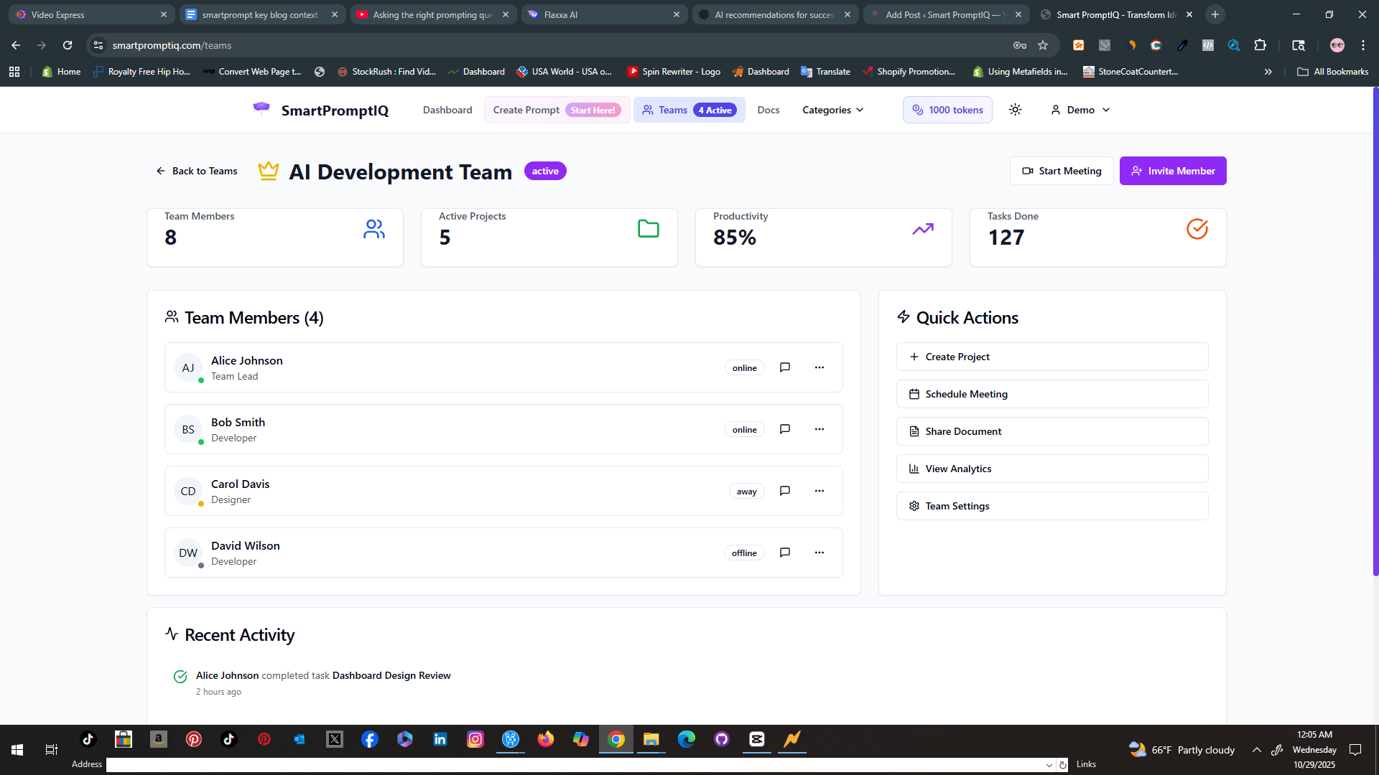Viewport: 1379px width, 775px height.
Task: Toggle light/dark theme sun icon
Action: point(1015,110)
